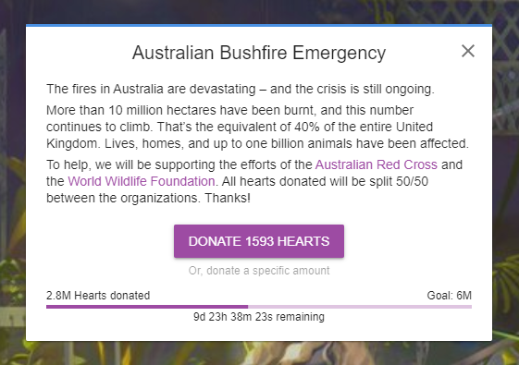Viewport: 519px width, 365px height.
Task: Select the Goal: 6M label
Action: tap(450, 296)
